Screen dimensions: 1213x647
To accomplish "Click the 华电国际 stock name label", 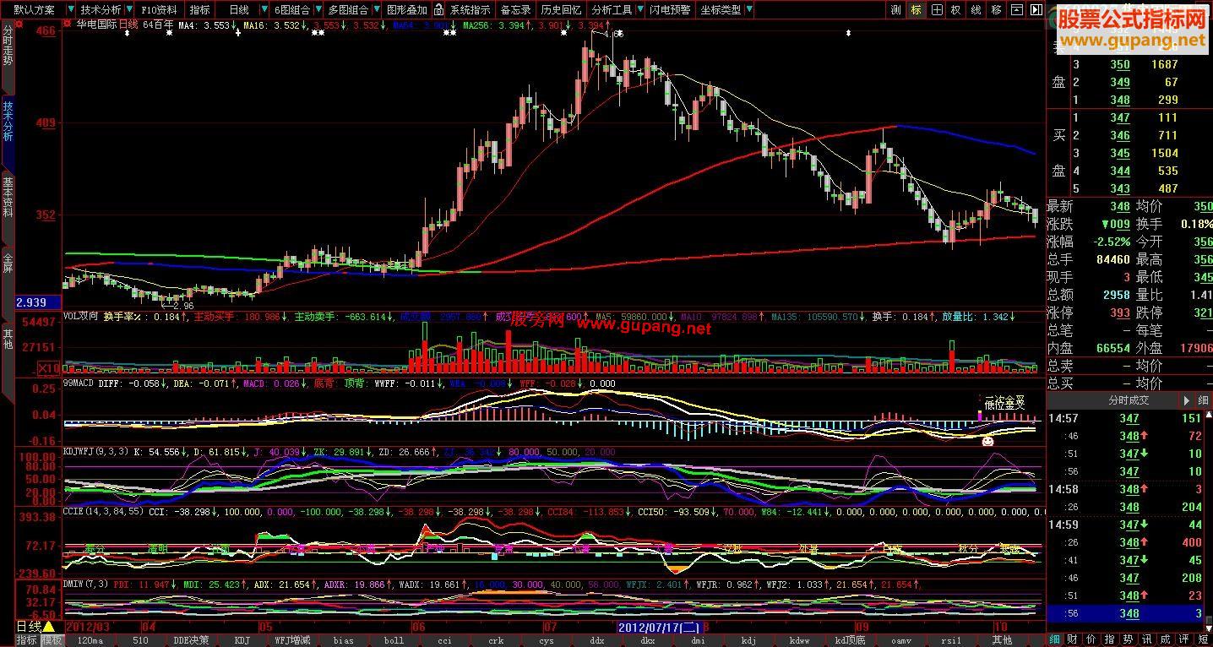I will 95,25.
